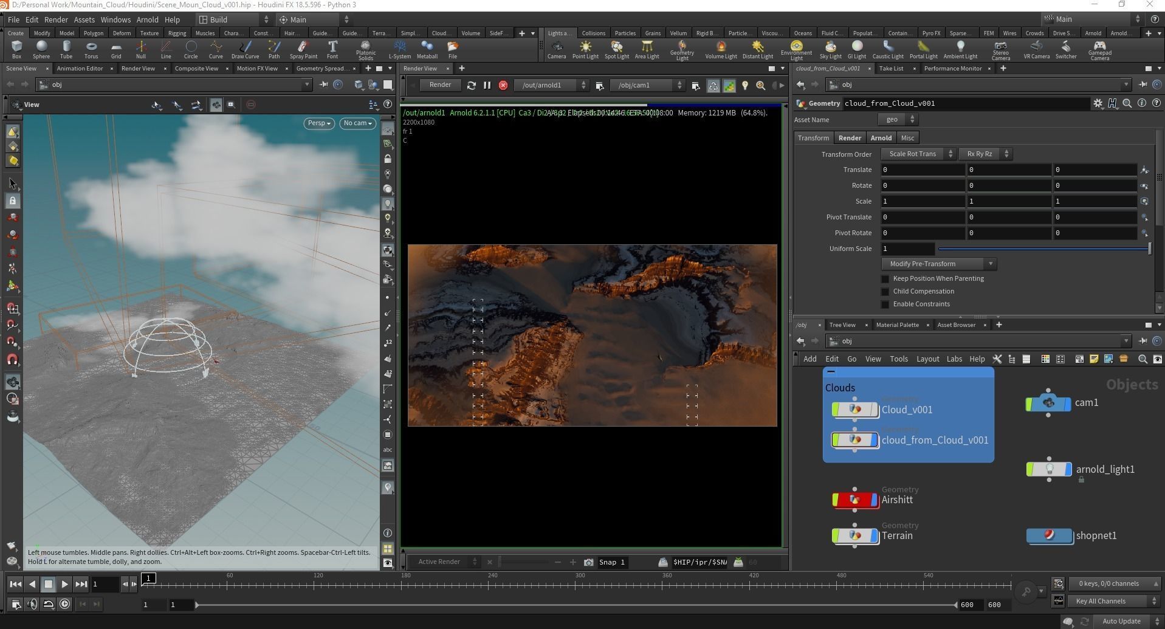Click the Render button
This screenshot has width=1165, height=629.
click(440, 85)
